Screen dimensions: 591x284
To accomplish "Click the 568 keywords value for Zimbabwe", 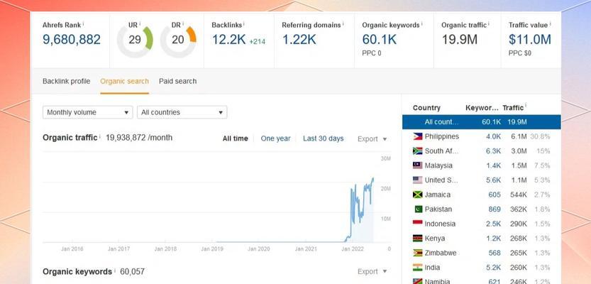I will click(x=495, y=253).
